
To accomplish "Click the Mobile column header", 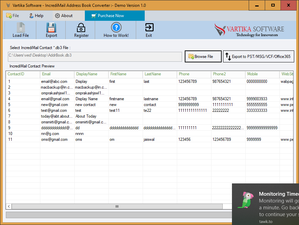I will tap(262, 74).
